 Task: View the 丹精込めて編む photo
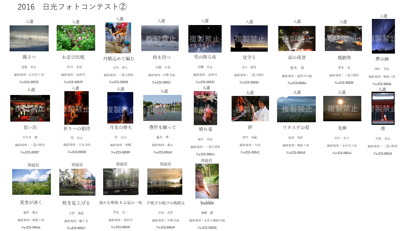coord(119,38)
